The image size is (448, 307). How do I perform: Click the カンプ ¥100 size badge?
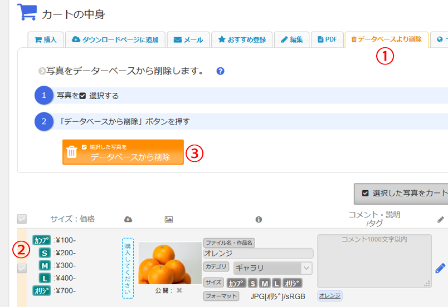pos(42,240)
